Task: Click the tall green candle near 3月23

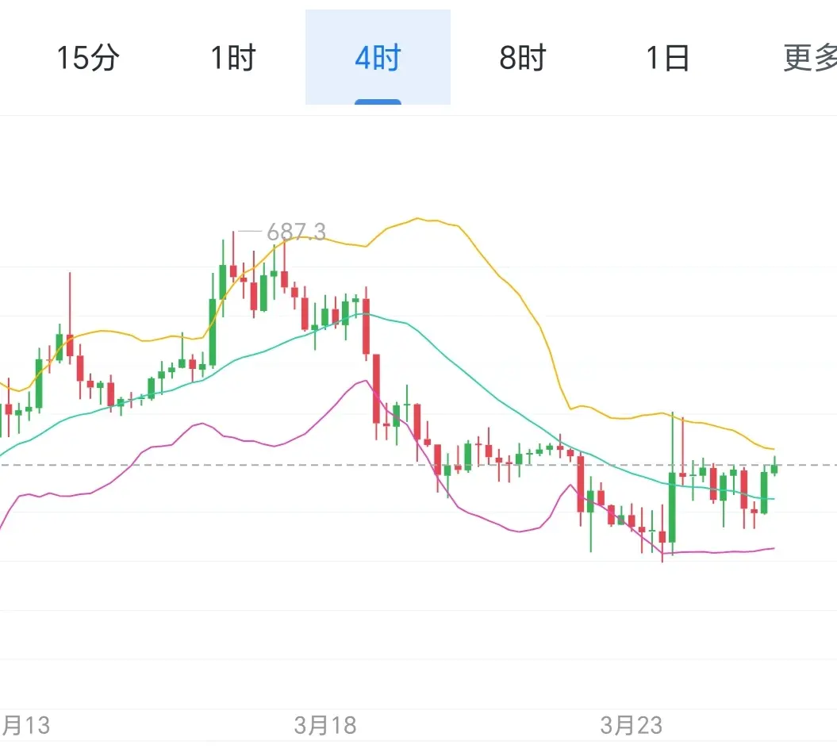Action: (673, 508)
